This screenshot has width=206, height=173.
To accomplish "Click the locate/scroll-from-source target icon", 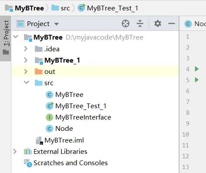I will pos(126,23).
